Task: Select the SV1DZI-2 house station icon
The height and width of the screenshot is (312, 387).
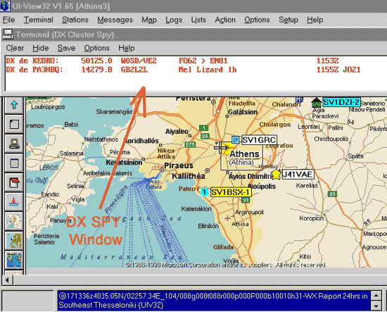Action: (x=316, y=103)
